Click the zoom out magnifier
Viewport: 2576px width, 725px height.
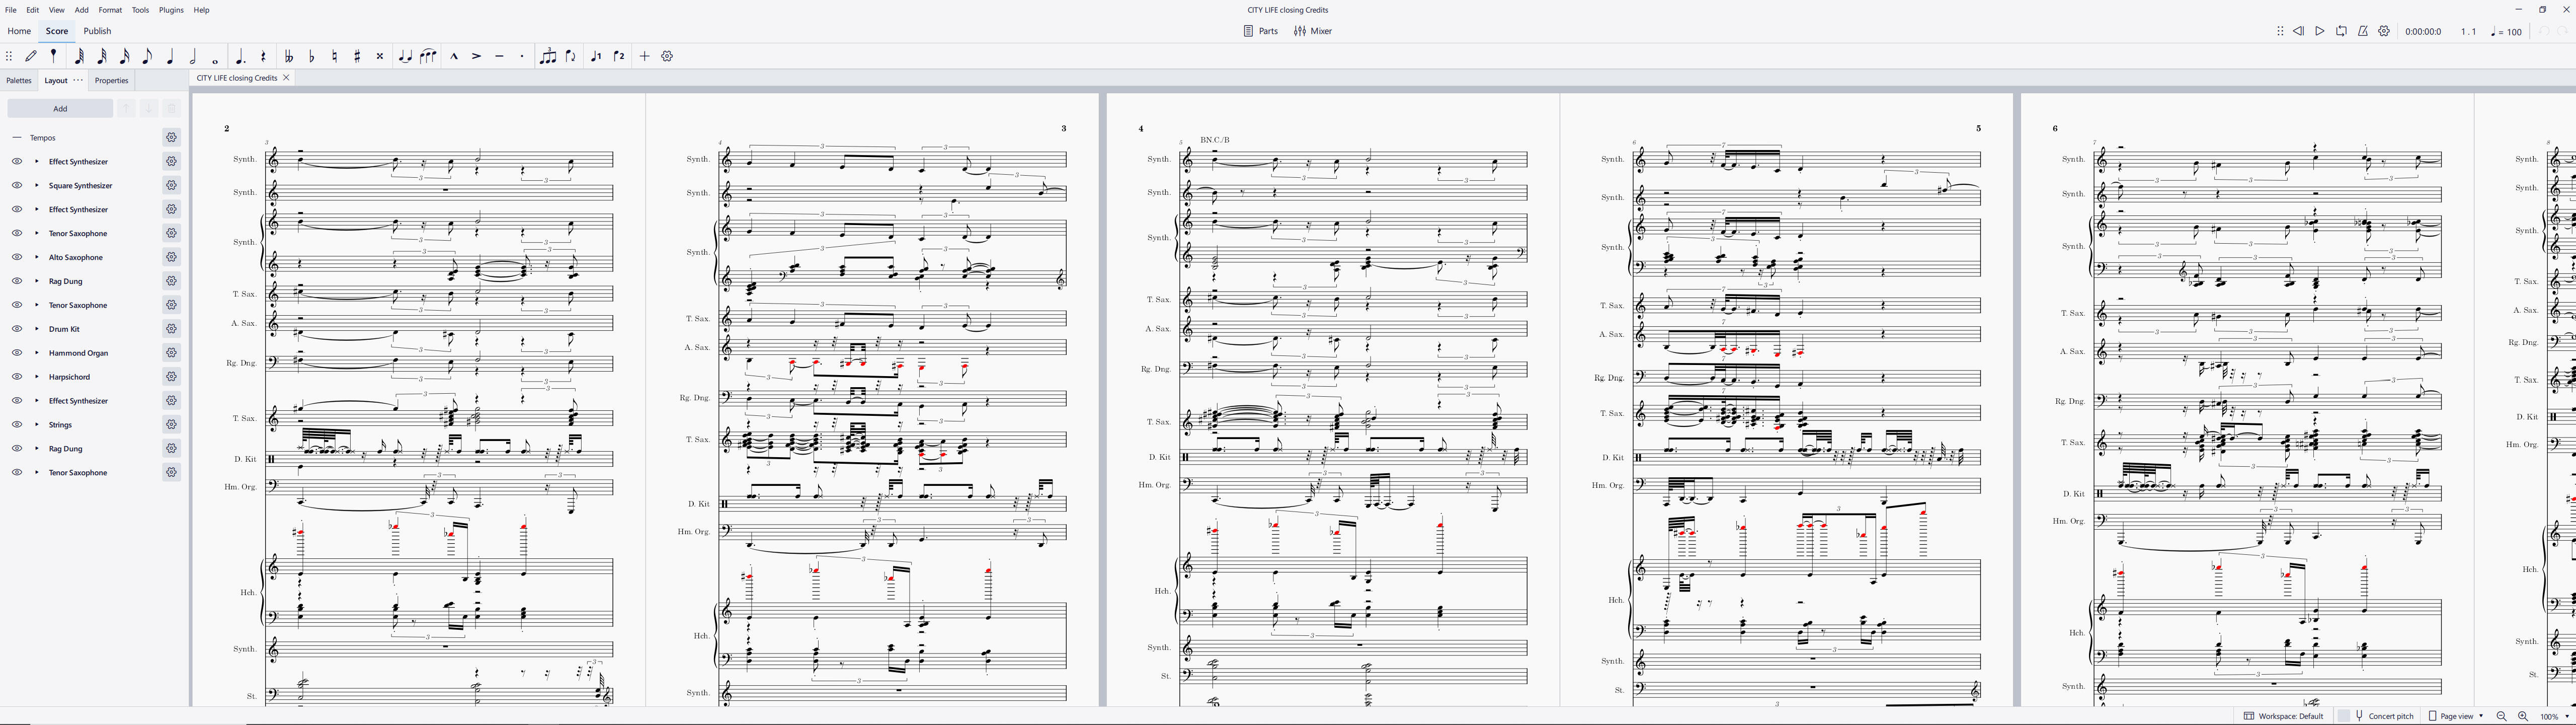2501,716
